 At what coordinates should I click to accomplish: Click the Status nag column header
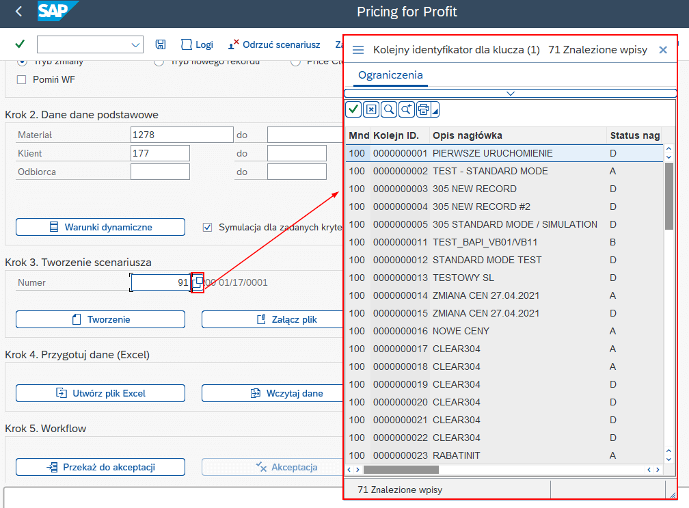[x=634, y=135]
